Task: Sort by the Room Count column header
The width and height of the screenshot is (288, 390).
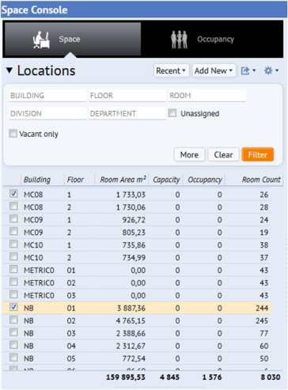Action: coord(261,180)
